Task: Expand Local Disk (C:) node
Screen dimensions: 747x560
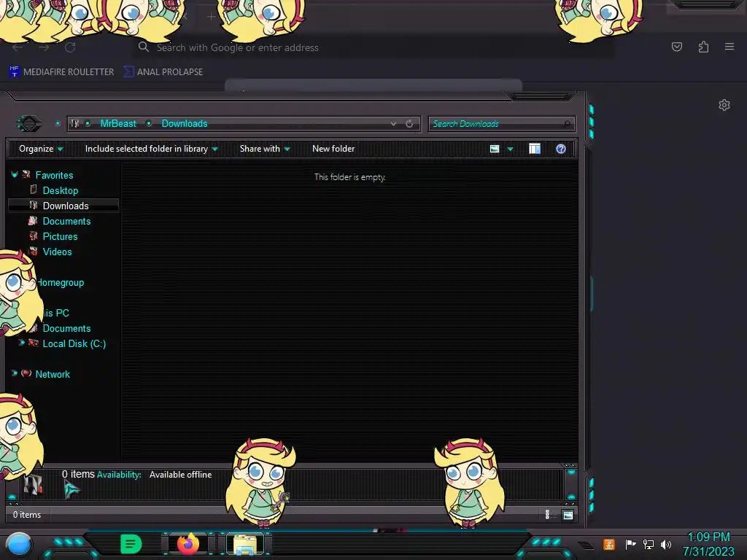Action: point(21,343)
